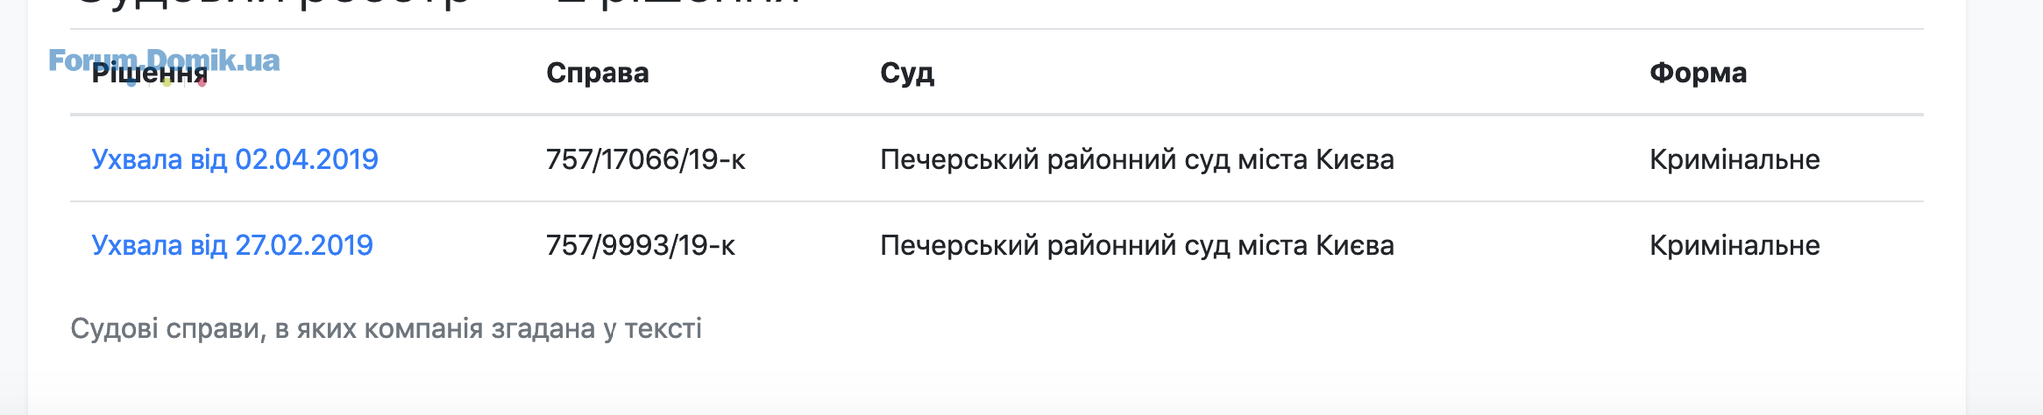Viewport: 2043px width, 415px height.
Task: Select court name in the 02.04.2019 row
Action: (1136, 159)
